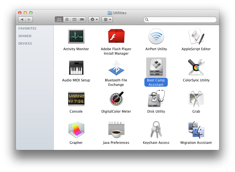
Task: Select the Boot Camp Assistant icon
Action: pos(156,68)
